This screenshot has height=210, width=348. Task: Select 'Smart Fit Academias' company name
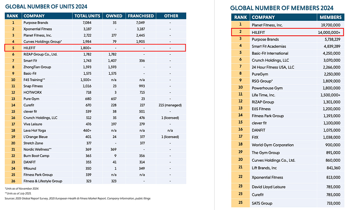[x=269, y=46]
